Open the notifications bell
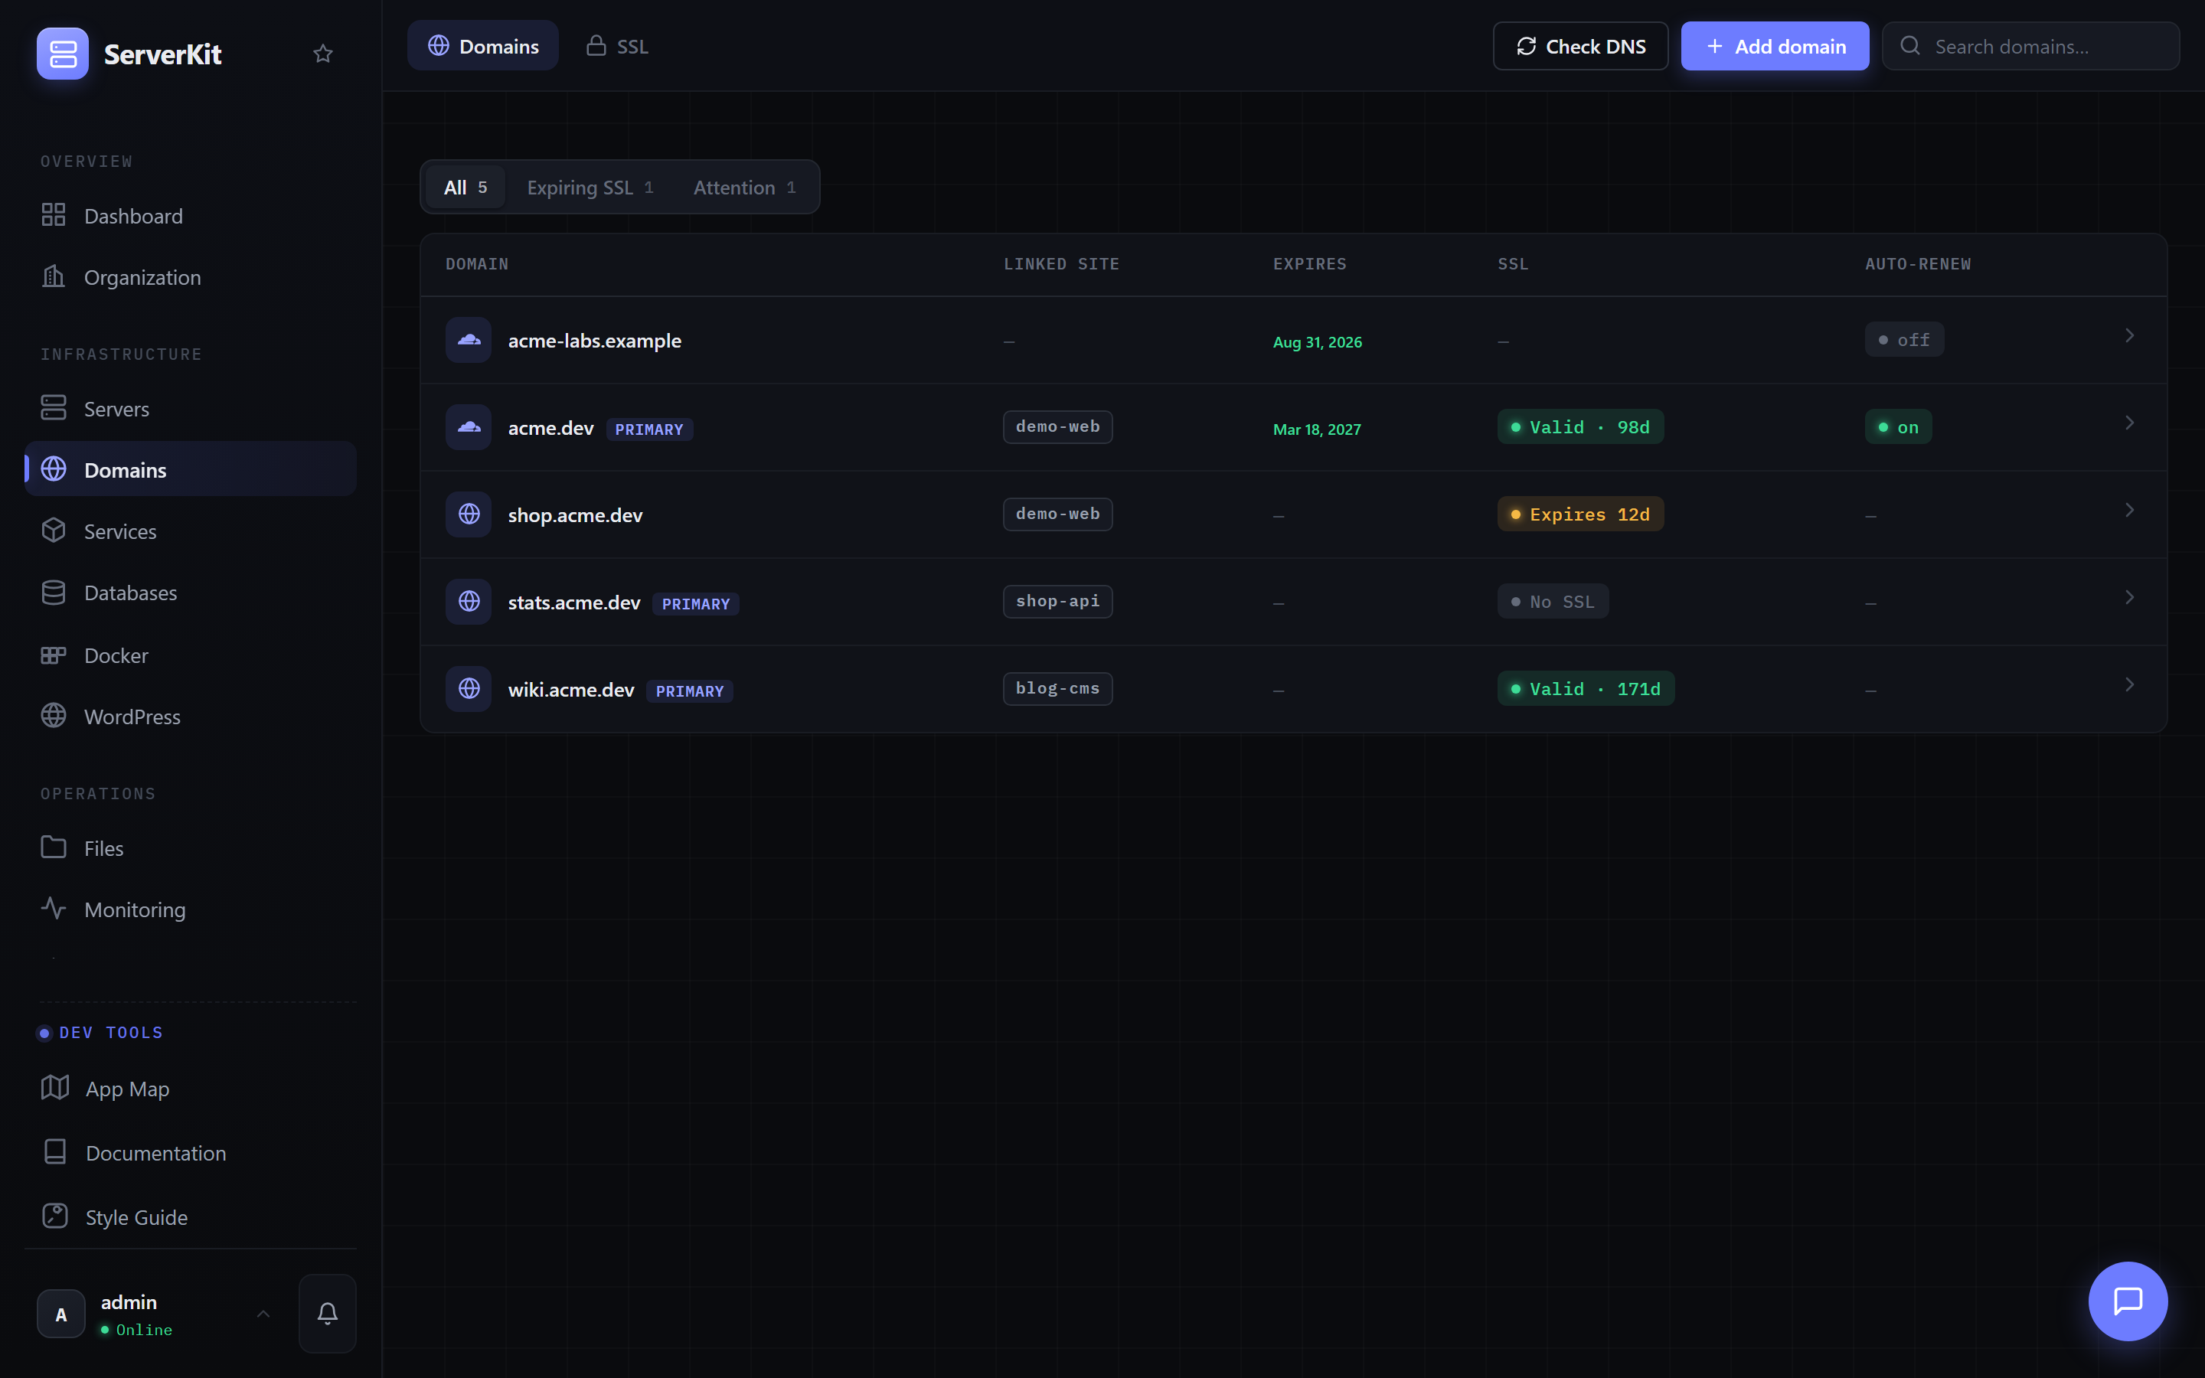Screen dimensions: 2205x1378 point(328,1313)
